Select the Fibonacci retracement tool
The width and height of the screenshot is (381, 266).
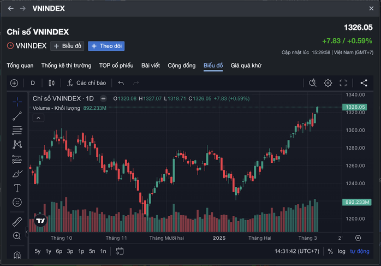click(x=17, y=131)
